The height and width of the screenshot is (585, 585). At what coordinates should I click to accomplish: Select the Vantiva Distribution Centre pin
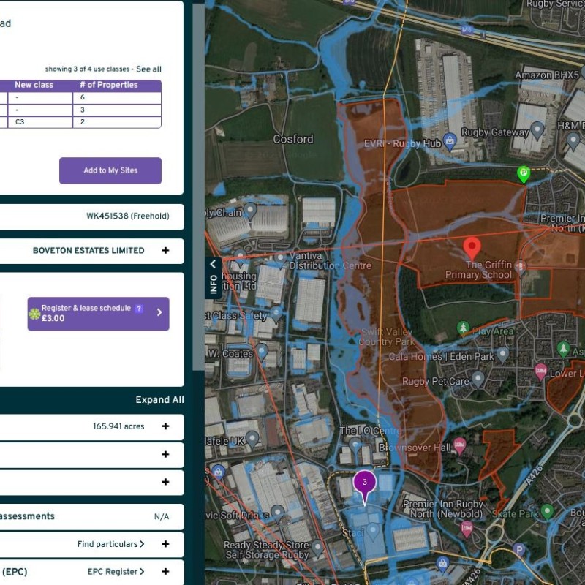click(x=280, y=259)
